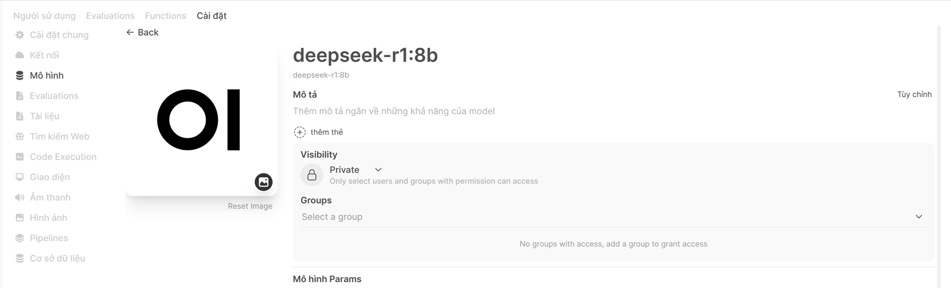The image size is (951, 288).
Task: Click the upload image icon on model avatar
Action: (263, 182)
